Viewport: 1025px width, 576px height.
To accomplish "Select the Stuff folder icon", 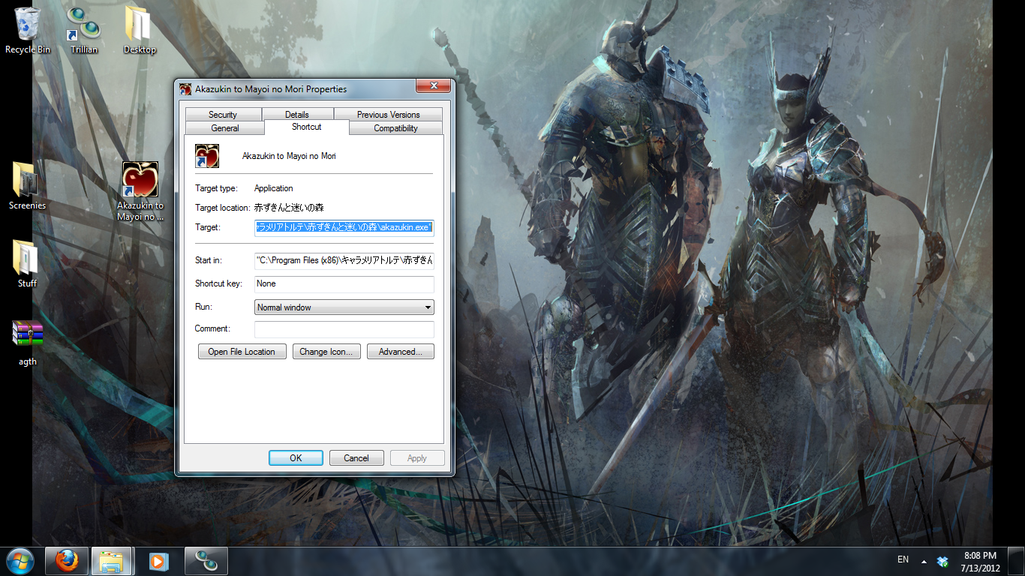I will [27, 265].
